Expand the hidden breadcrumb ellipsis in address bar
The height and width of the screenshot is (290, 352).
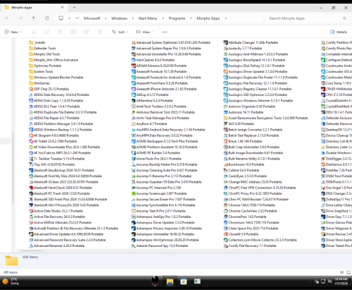click(77, 18)
